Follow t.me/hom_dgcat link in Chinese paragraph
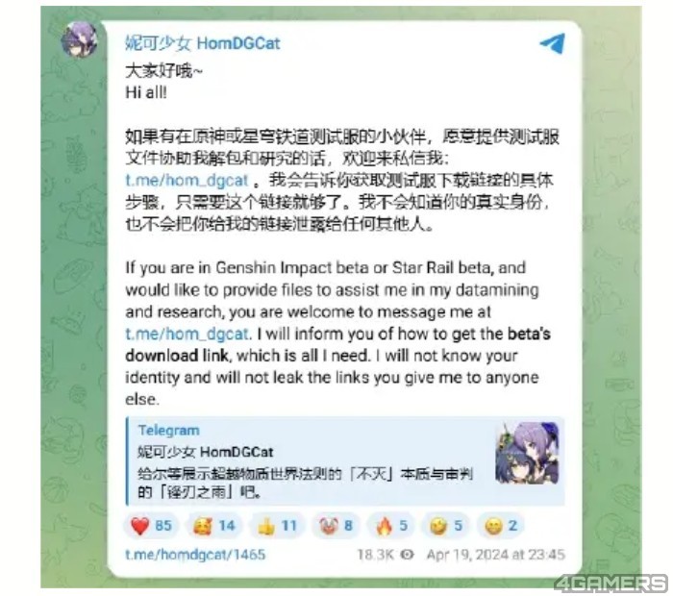673x596 pixels. pos(187,180)
